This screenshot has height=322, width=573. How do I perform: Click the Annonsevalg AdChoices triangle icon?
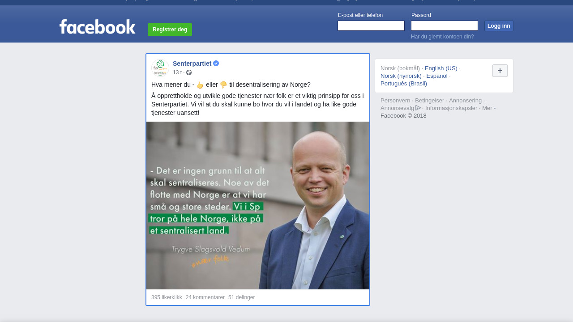tap(418, 108)
